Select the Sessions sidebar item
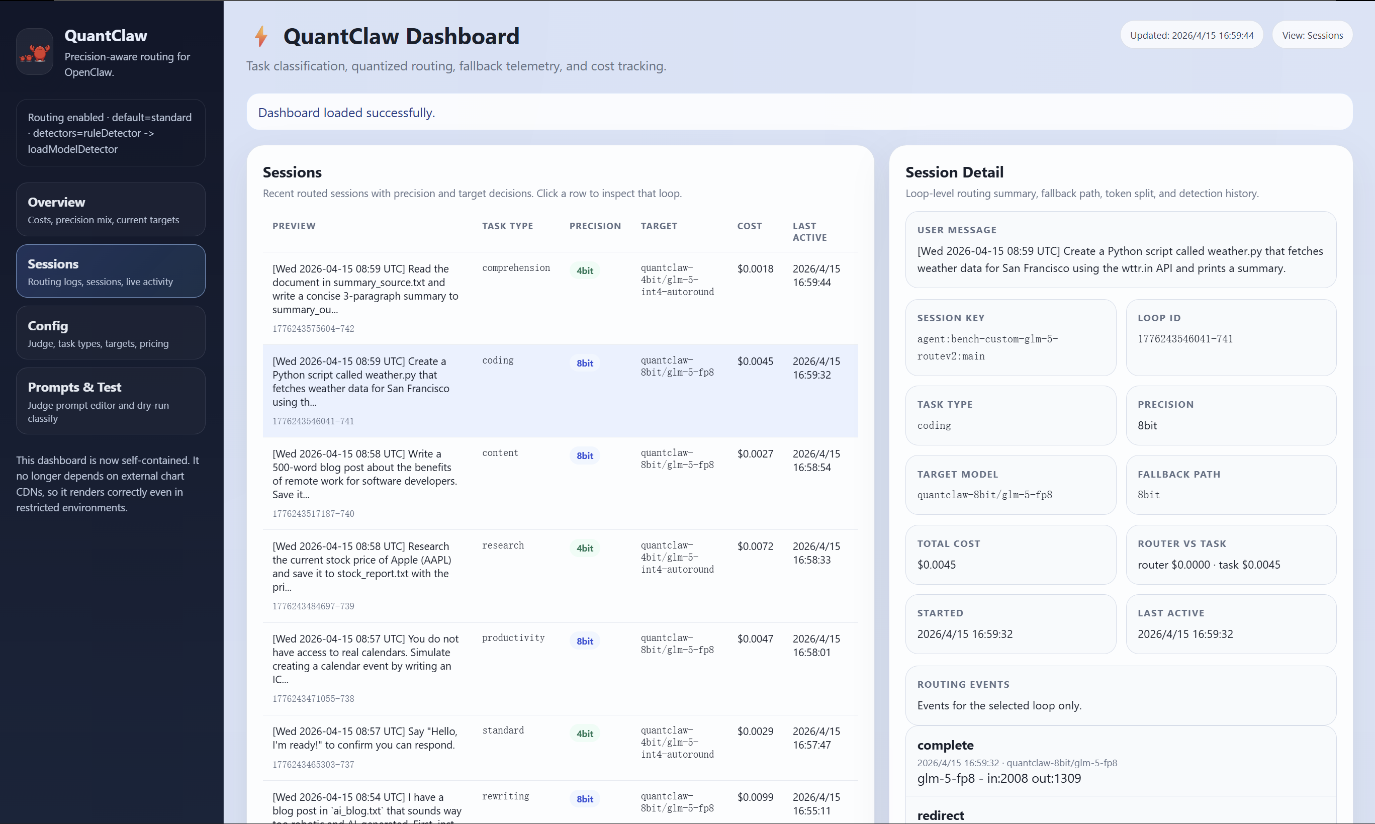The image size is (1375, 824). (111, 271)
